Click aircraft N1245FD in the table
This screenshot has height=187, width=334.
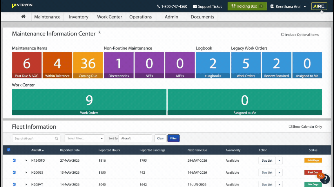(x=38, y=160)
